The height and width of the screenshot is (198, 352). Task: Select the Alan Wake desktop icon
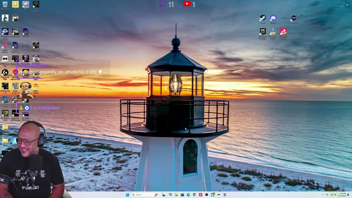pos(5,19)
